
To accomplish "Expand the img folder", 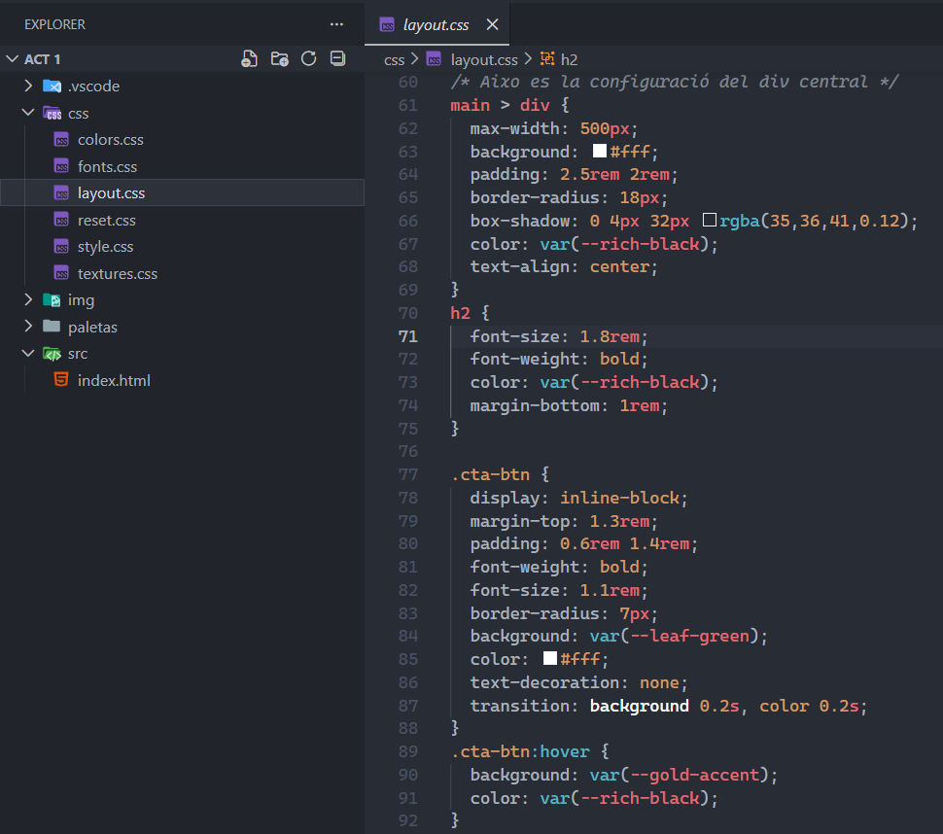I will pyautogui.click(x=28, y=300).
